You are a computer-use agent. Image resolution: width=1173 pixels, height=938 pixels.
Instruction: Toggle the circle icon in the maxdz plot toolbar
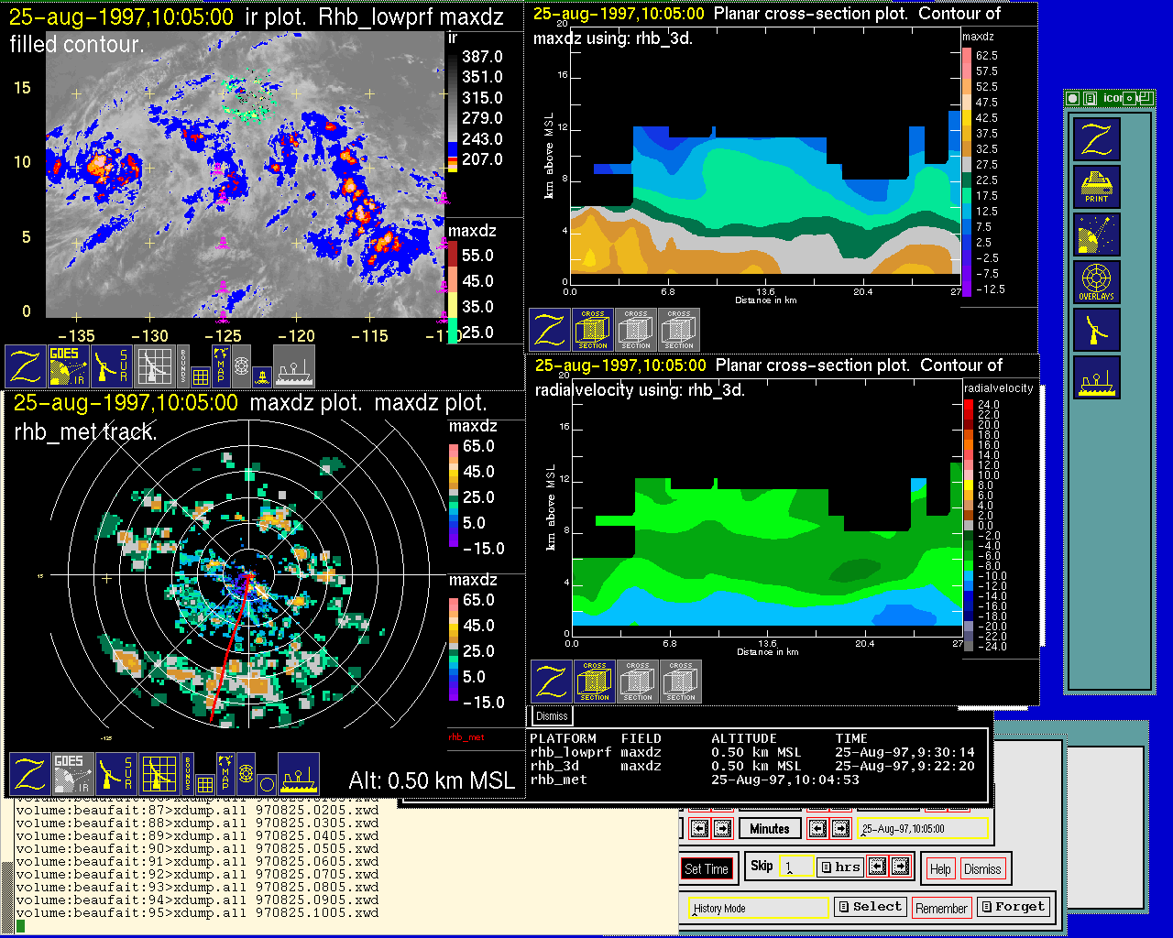click(x=266, y=784)
